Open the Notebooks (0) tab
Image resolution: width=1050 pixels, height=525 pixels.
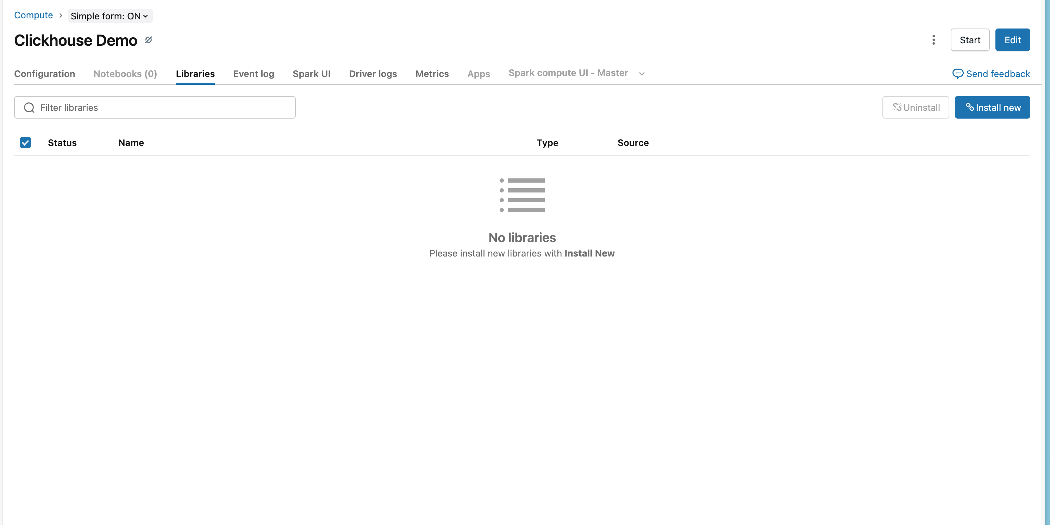click(x=125, y=74)
